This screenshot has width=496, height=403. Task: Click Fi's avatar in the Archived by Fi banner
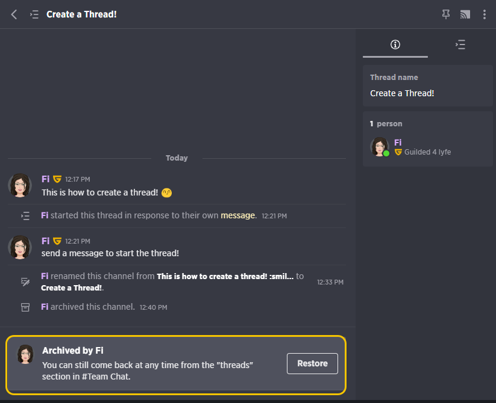25,354
